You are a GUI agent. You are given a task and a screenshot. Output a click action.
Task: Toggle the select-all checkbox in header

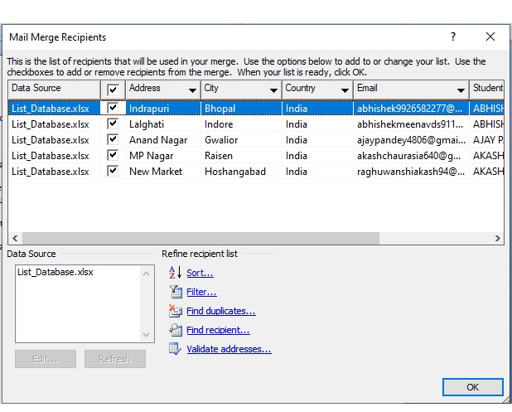pos(113,90)
